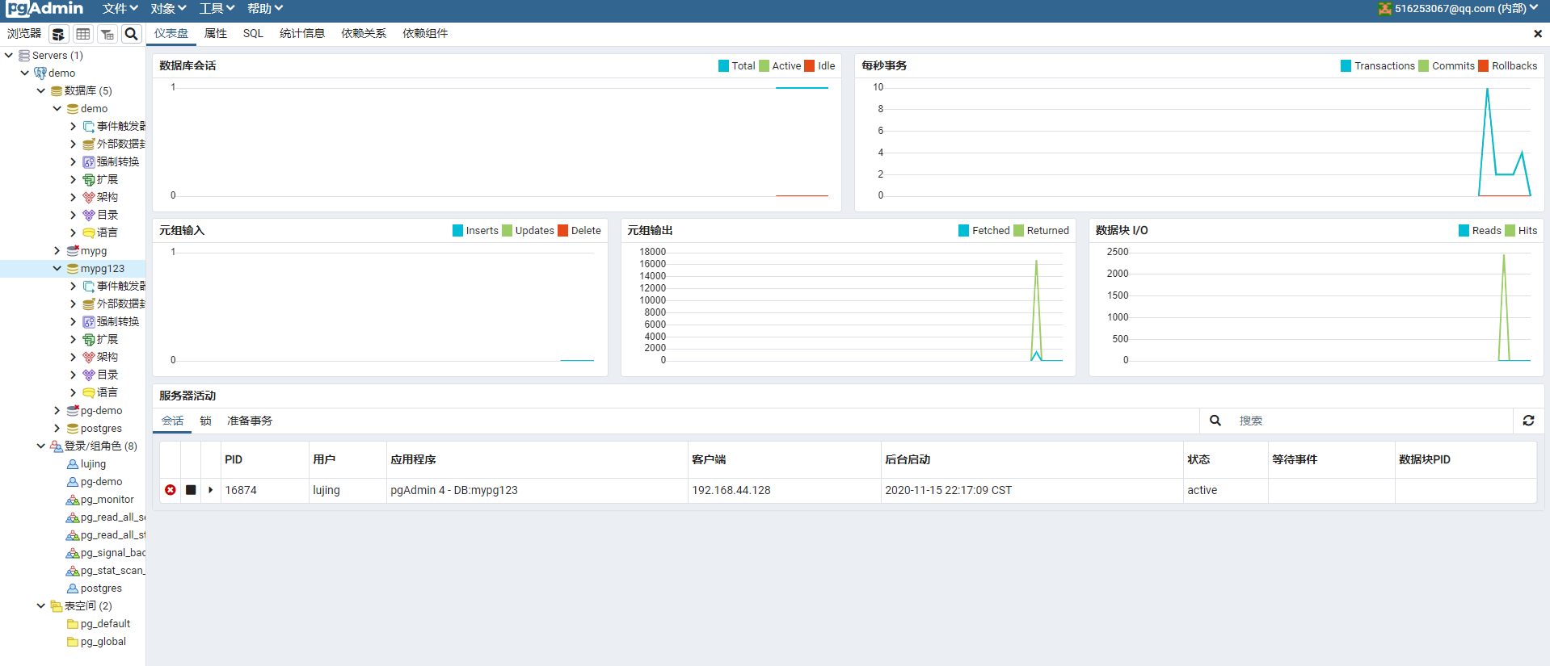Cancel active query with black stop icon
Screen dimensions: 1550x666
pyautogui.click(x=191, y=490)
